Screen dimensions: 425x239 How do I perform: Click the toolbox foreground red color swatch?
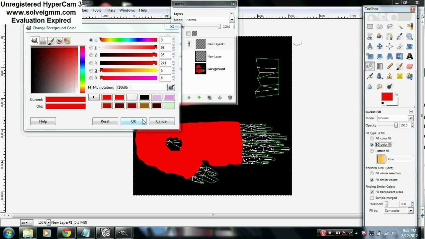tap(387, 97)
